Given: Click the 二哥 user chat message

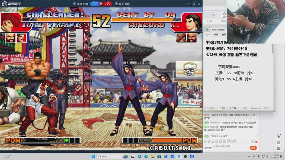Looking at the screenshot, I should (216, 136).
